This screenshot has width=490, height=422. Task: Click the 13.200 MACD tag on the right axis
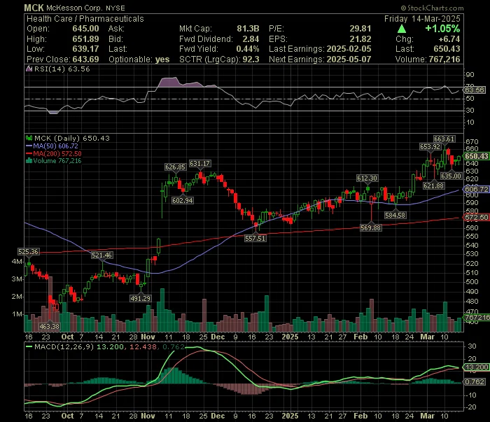point(476,367)
